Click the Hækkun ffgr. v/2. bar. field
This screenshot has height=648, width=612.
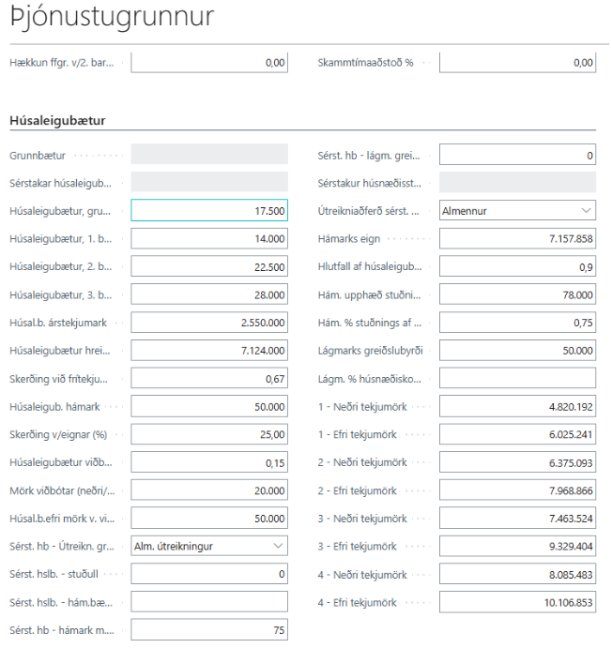[208, 63]
